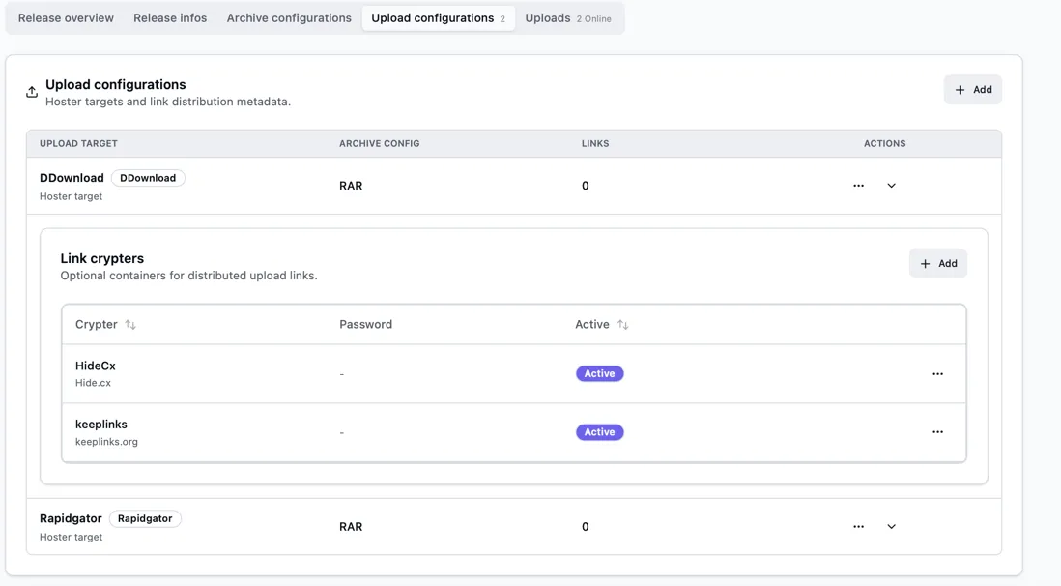The width and height of the screenshot is (1061, 586).
Task: Open the keeplinks crypter options menu
Action: click(937, 432)
